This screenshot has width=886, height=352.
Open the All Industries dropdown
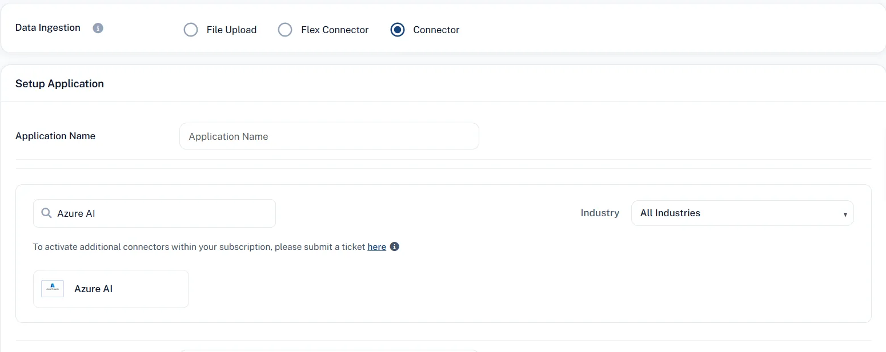742,213
